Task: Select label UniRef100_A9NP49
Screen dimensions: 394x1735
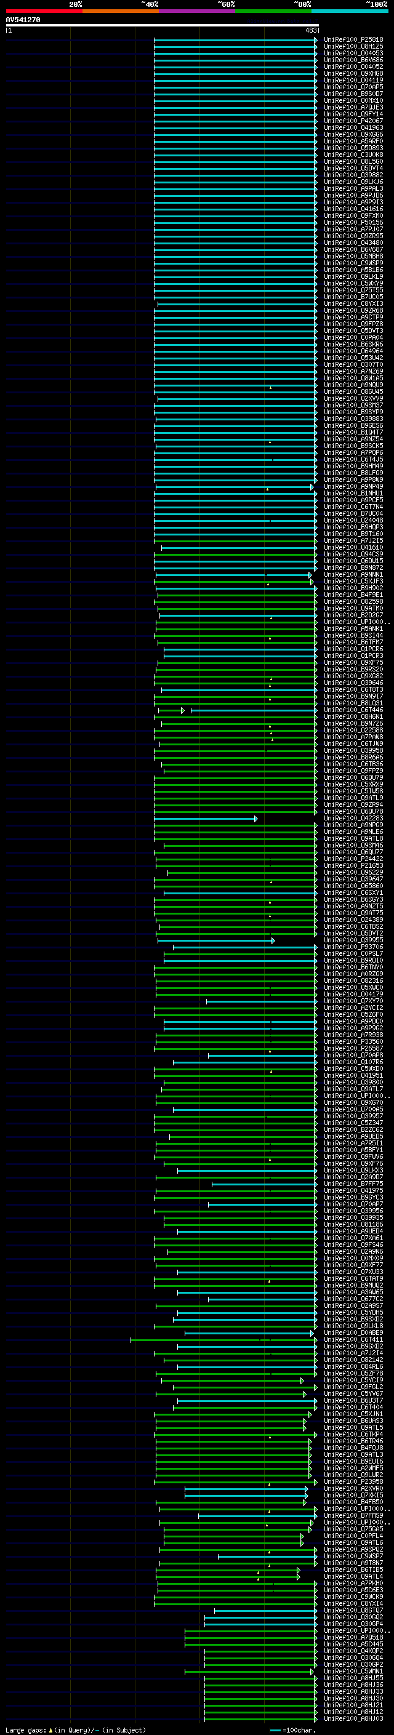Action: coord(353,486)
